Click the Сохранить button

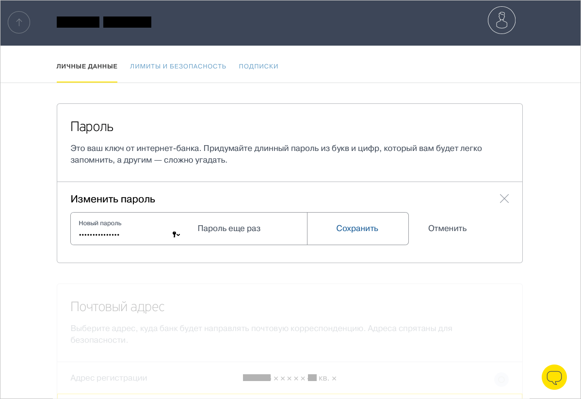click(x=357, y=229)
